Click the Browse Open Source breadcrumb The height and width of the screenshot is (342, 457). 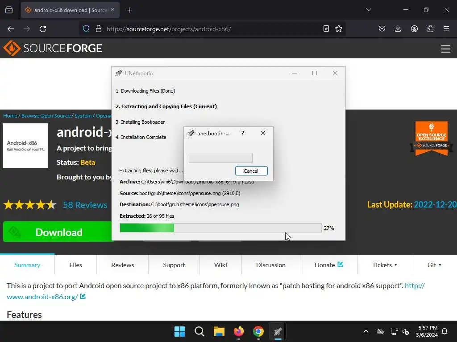(46, 116)
